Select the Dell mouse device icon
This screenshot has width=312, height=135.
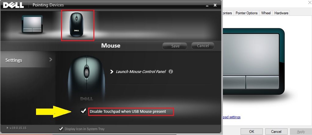(x=77, y=25)
